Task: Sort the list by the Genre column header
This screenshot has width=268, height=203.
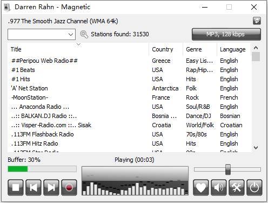Action: [200, 49]
